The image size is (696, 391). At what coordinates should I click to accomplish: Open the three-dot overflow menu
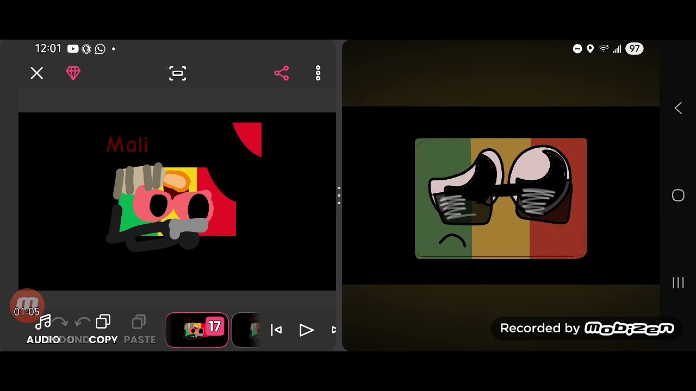[x=318, y=73]
